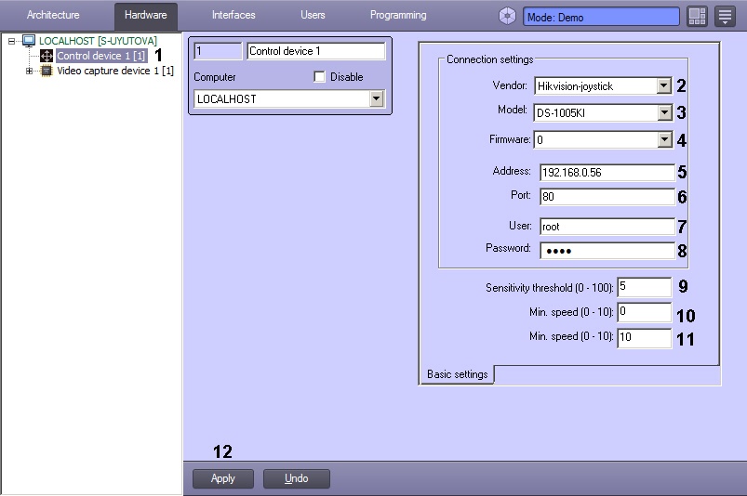Viewport: 747px width, 496px height.
Task: Click the Apply button
Action: pos(223,478)
